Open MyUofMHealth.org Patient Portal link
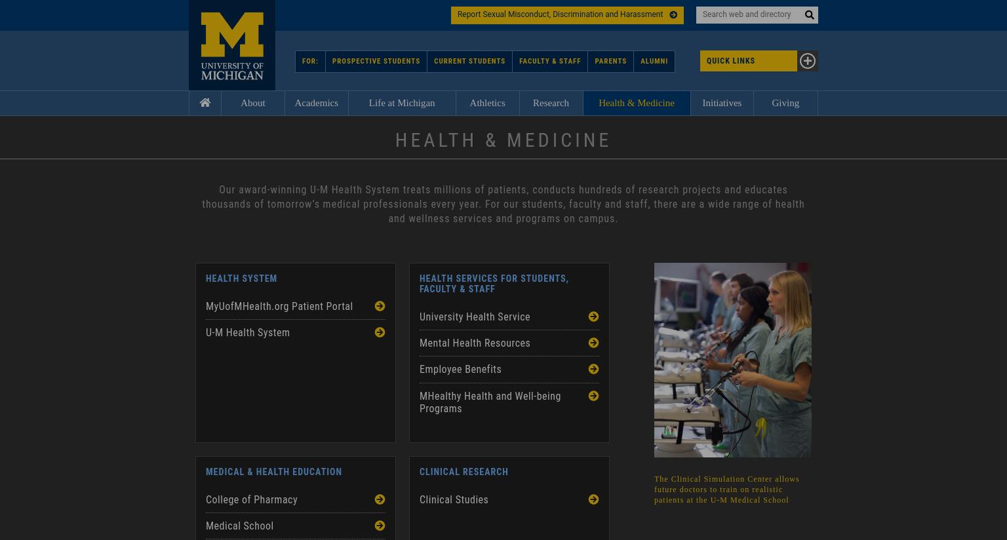The height and width of the screenshot is (540, 1007). pyautogui.click(x=279, y=306)
